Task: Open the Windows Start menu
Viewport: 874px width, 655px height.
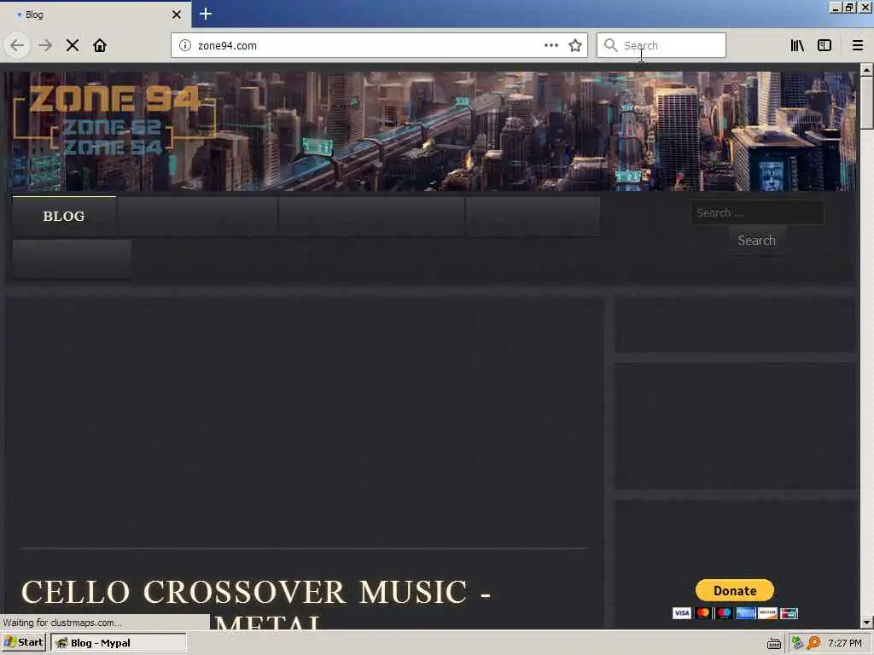Action: tap(23, 642)
